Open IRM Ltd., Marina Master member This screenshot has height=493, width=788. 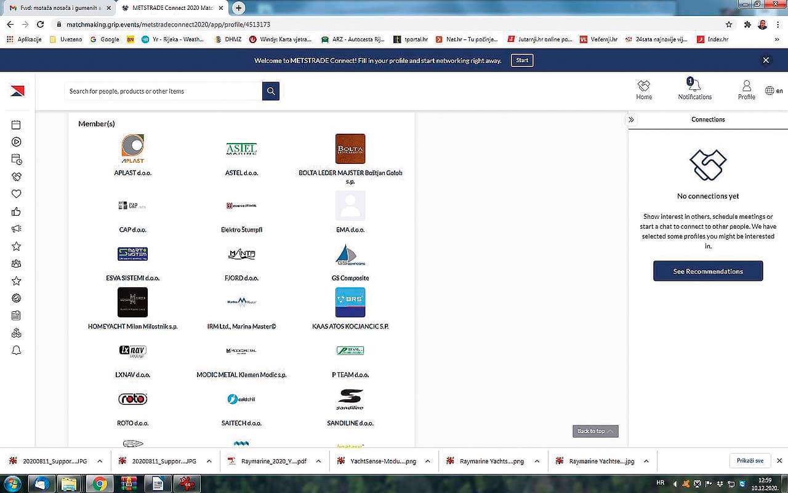point(241,327)
